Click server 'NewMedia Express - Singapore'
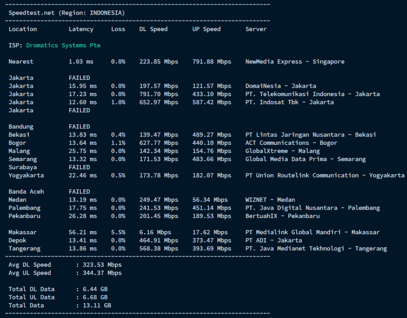Screen dimensions: 407x318 pyautogui.click(x=295, y=62)
